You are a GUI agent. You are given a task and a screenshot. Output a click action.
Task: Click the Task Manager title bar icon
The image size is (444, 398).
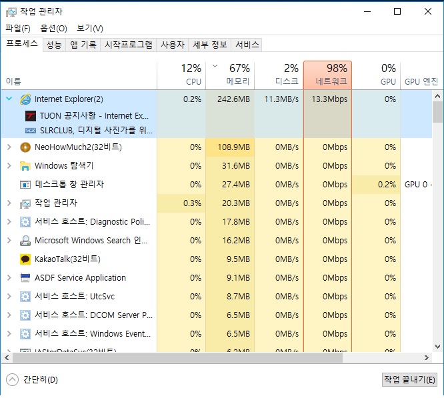11,12
